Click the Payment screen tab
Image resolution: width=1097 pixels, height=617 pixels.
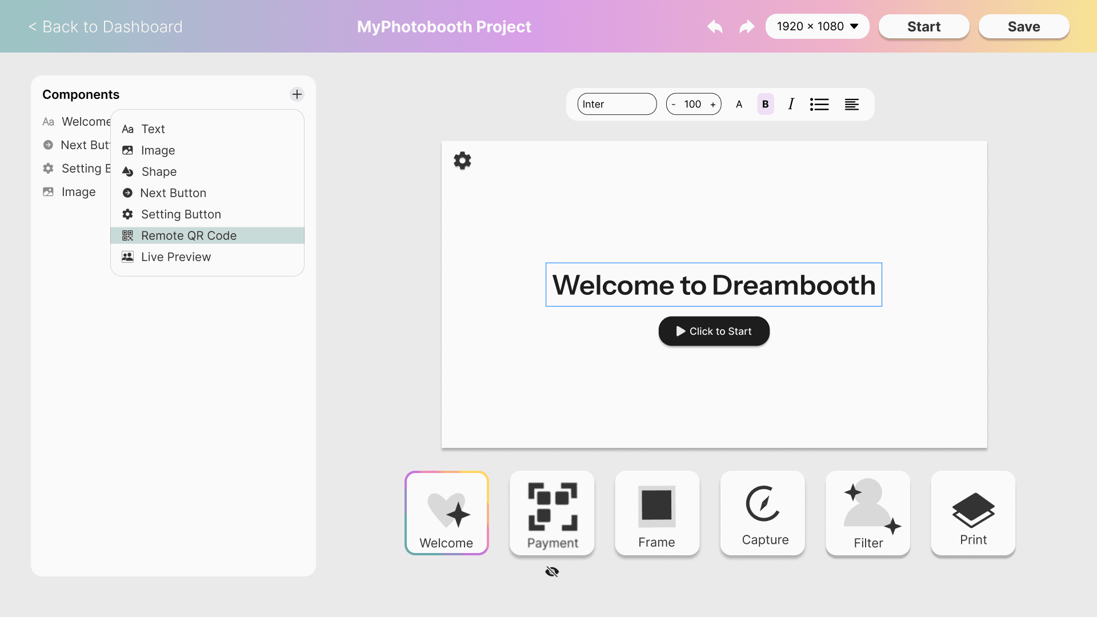tap(551, 512)
